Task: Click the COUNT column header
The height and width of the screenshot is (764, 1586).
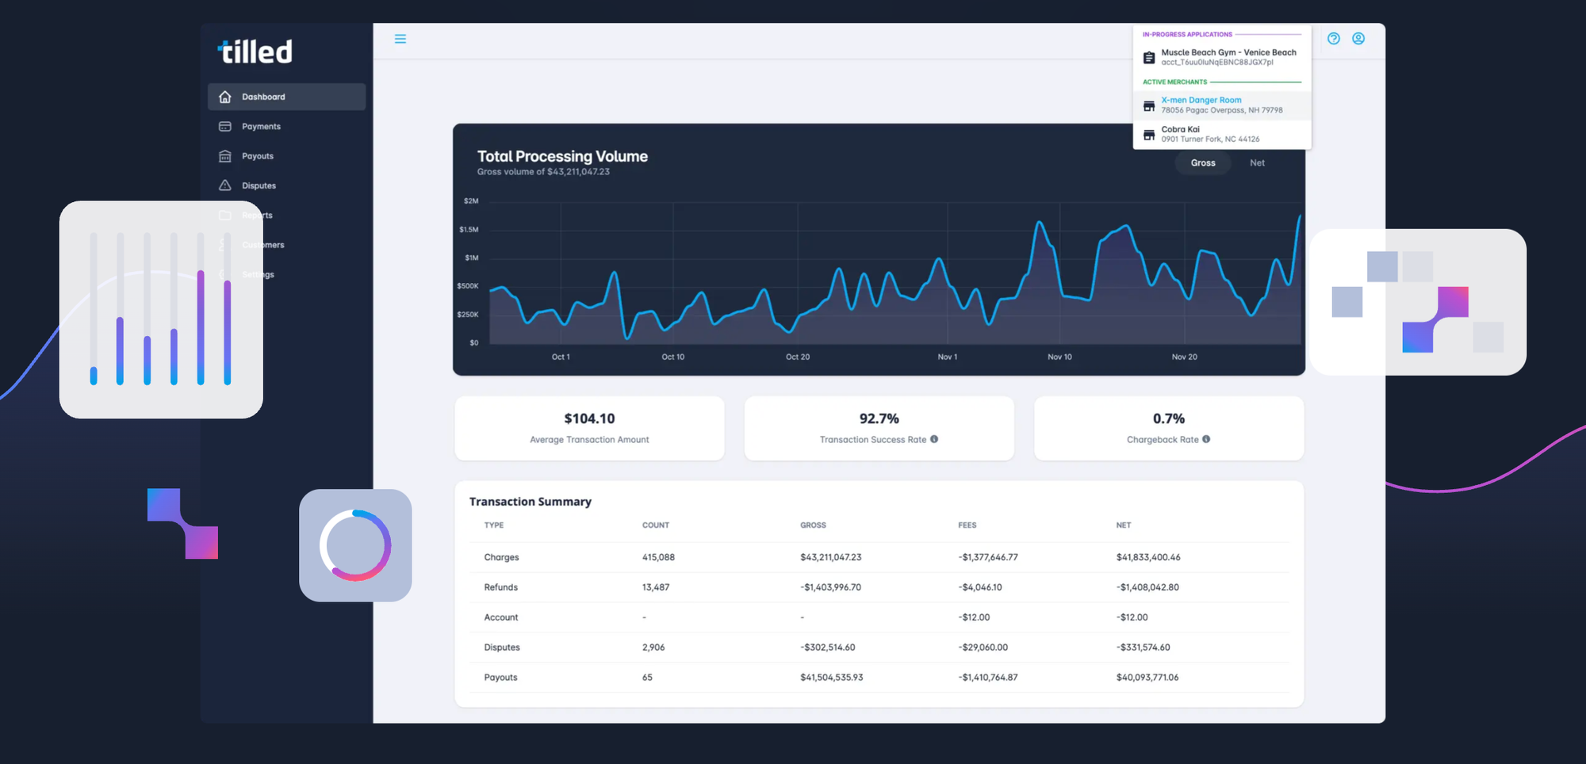Action: pos(656,525)
